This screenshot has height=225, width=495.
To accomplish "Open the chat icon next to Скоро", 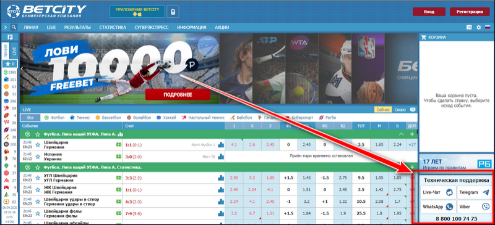I will tap(412, 110).
